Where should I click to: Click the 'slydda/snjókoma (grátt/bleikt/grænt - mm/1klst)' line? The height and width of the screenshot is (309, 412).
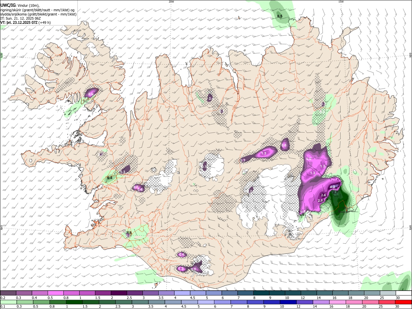[38, 14]
